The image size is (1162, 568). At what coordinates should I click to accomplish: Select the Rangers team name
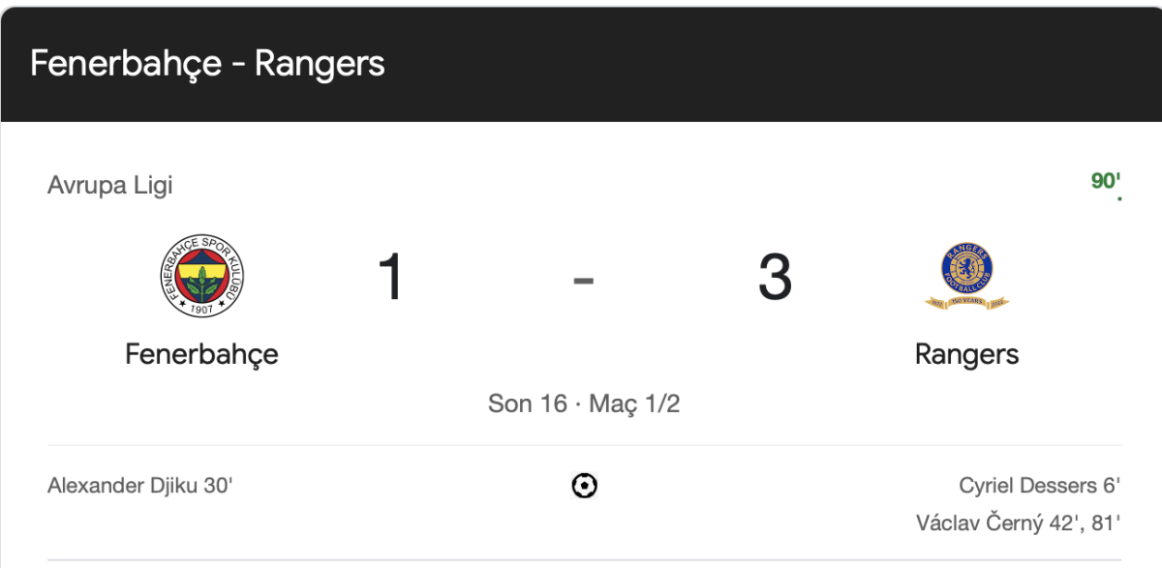[966, 354]
